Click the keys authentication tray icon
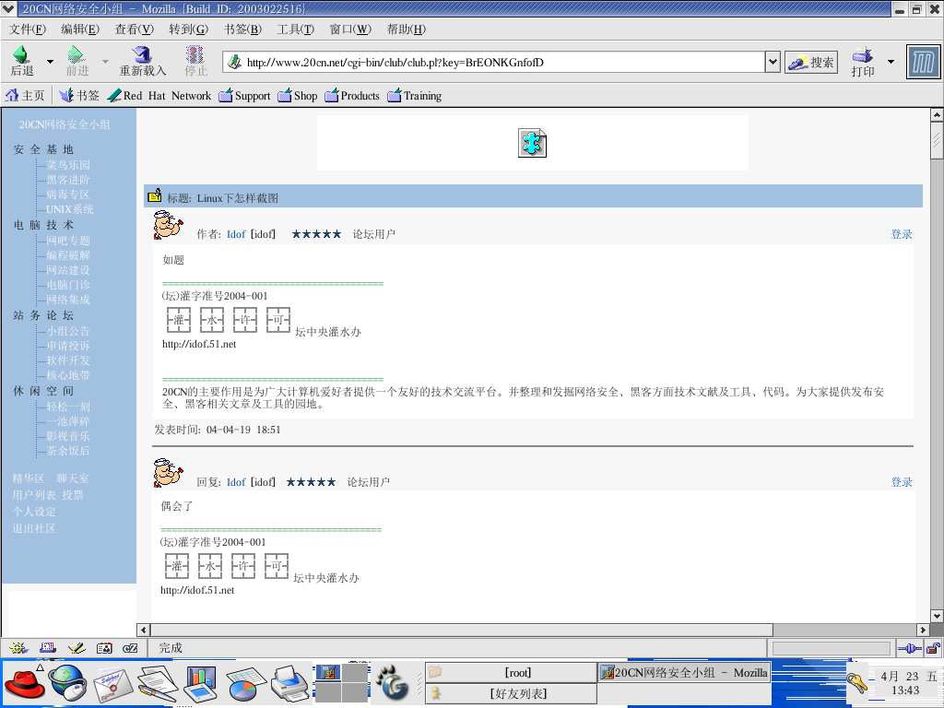This screenshot has height=708, width=944. [x=856, y=681]
